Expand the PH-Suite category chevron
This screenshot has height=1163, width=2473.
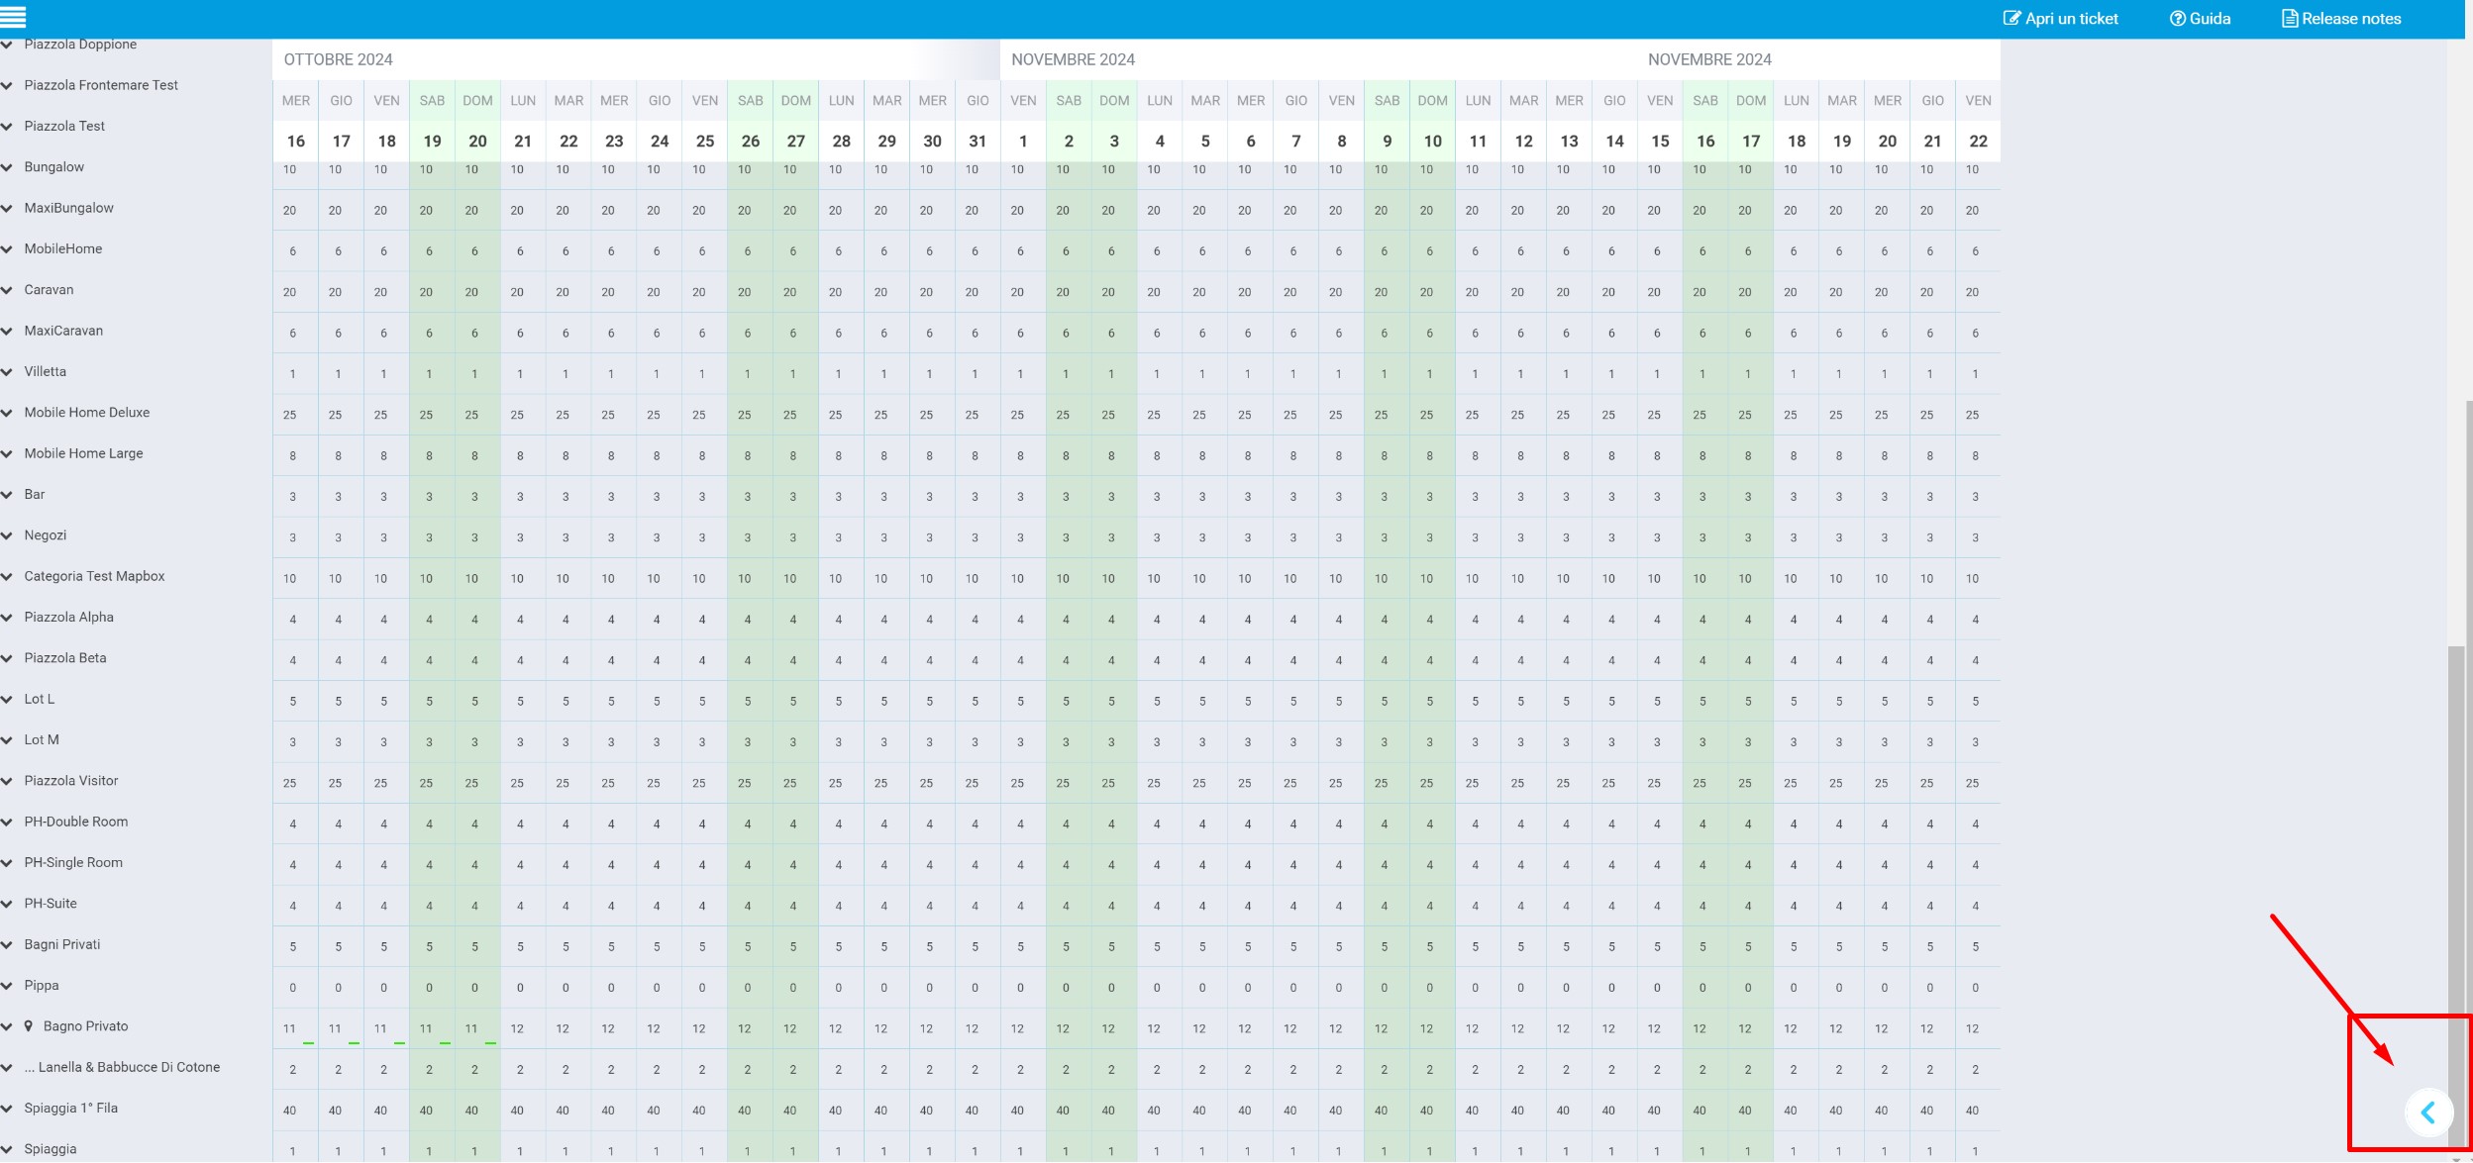point(8,904)
